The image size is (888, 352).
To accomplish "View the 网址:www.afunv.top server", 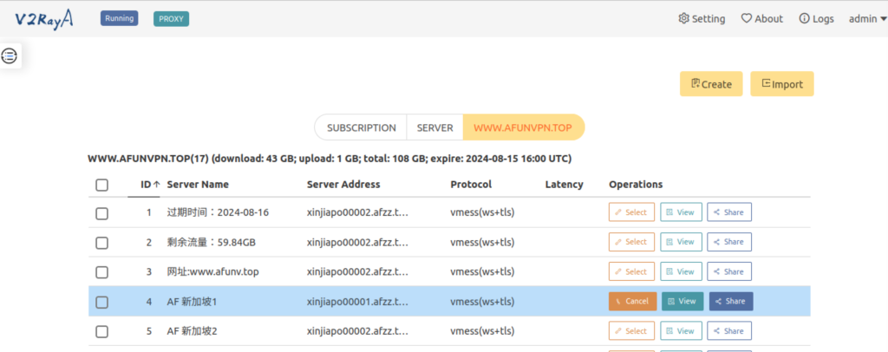I will coord(681,271).
